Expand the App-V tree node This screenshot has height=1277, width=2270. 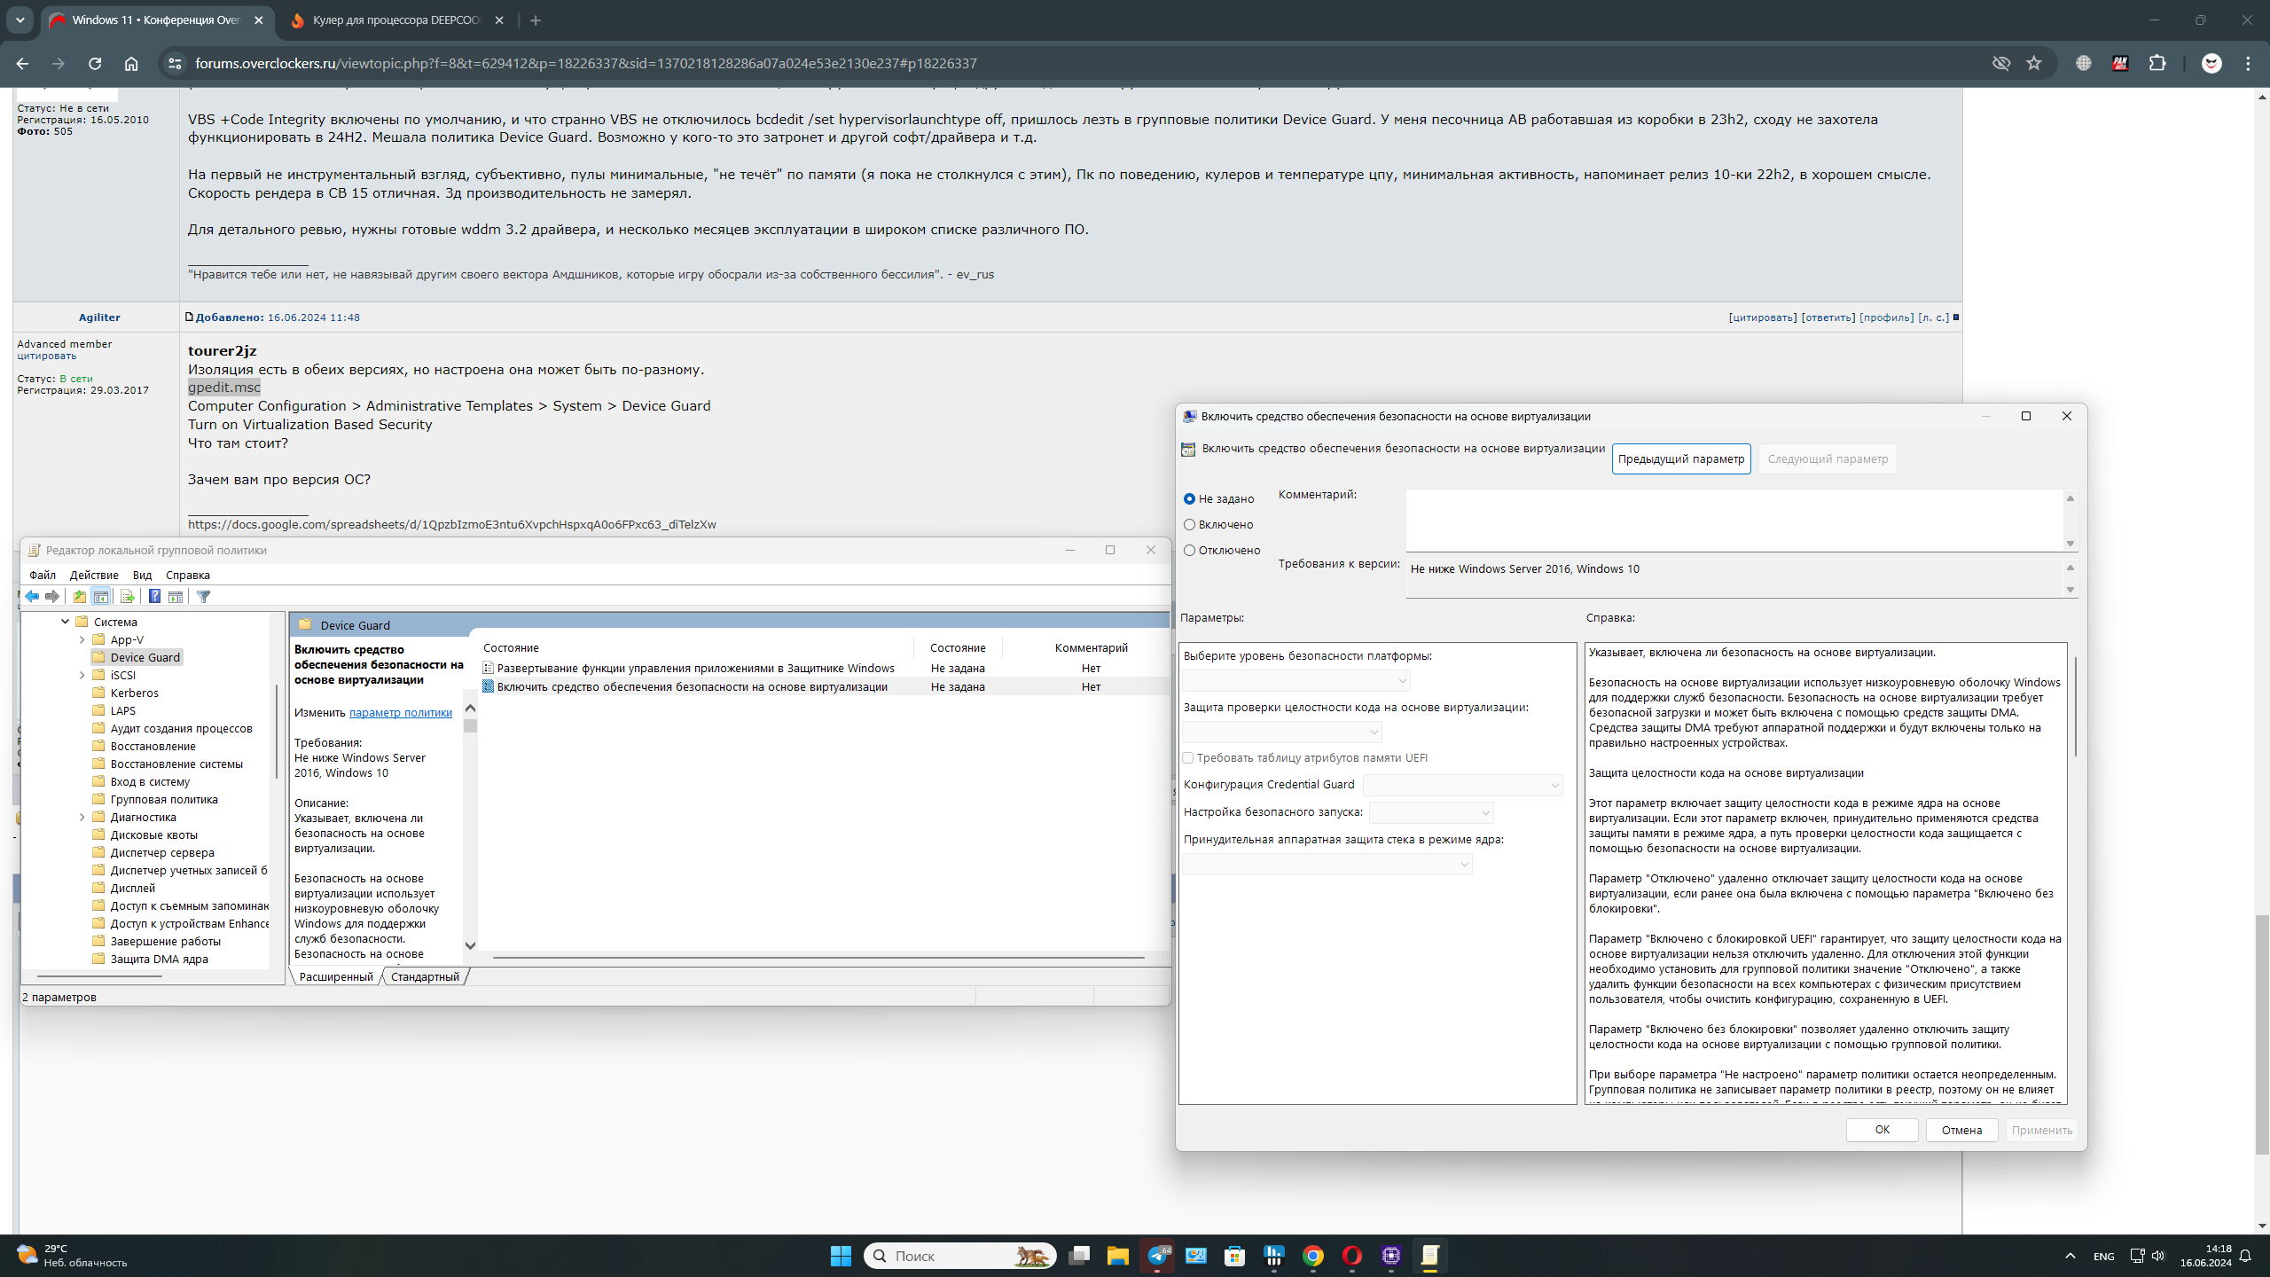pyautogui.click(x=82, y=639)
